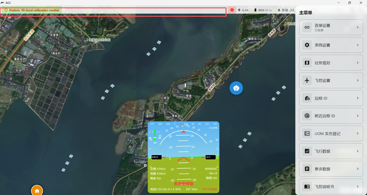The width and height of the screenshot is (367, 195).
Task: Expand the 更多数据 chevron arrow
Action: coord(358,169)
